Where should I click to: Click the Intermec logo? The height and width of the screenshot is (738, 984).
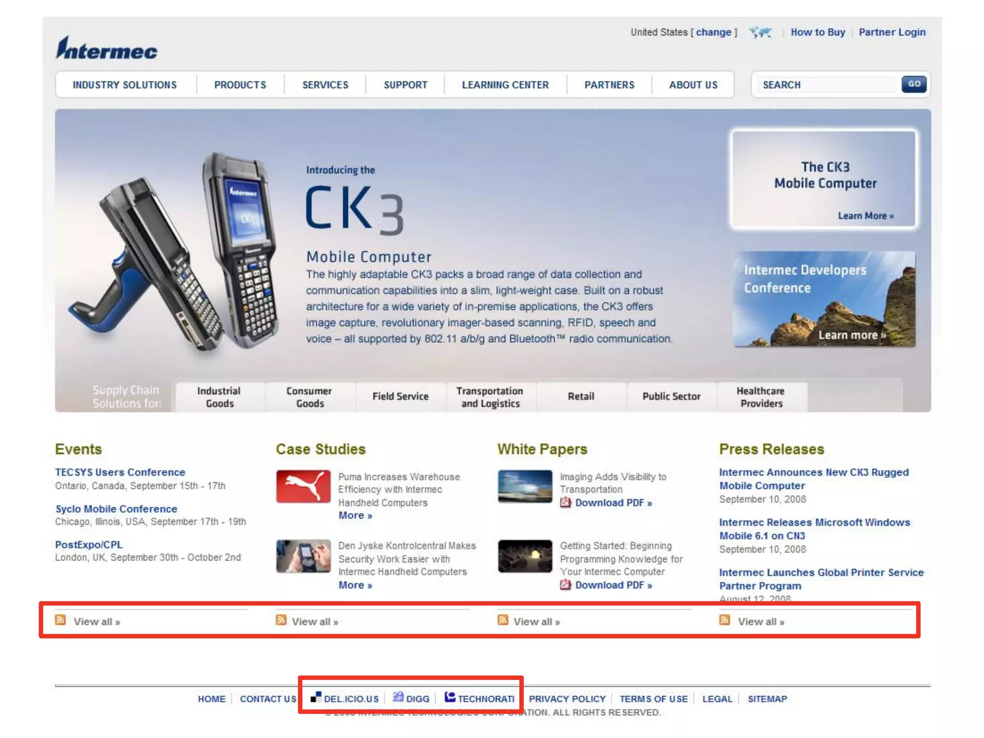(x=107, y=49)
